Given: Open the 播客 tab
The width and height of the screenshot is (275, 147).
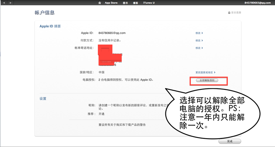Looking at the screenshot, I should [135, 3].
